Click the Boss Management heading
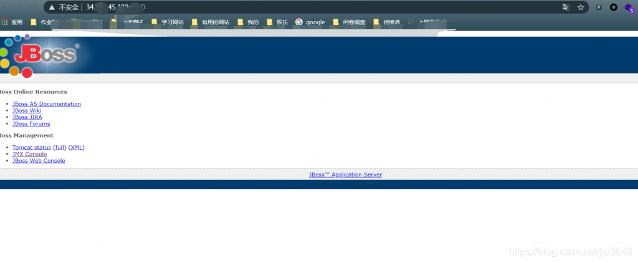 coord(26,135)
